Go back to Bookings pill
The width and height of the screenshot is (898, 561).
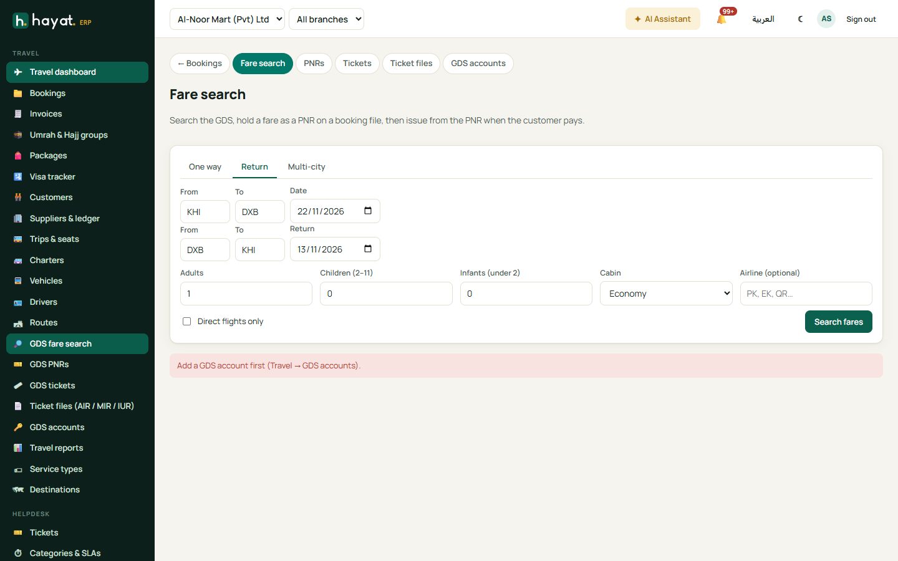pyautogui.click(x=200, y=64)
